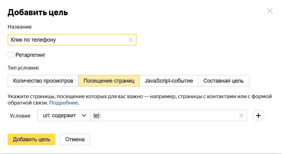Add another condition with plus button
The width and height of the screenshot is (282, 154).
coord(258,115)
